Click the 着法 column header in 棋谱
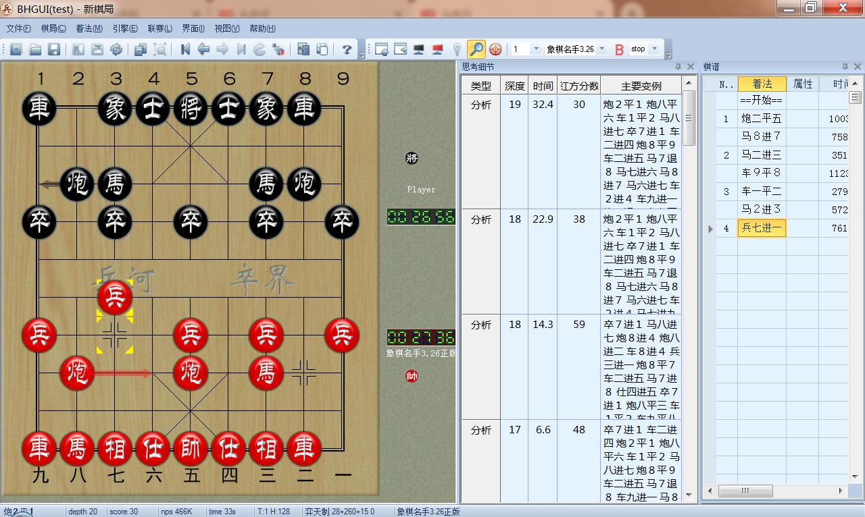The width and height of the screenshot is (865, 517). pos(762,84)
